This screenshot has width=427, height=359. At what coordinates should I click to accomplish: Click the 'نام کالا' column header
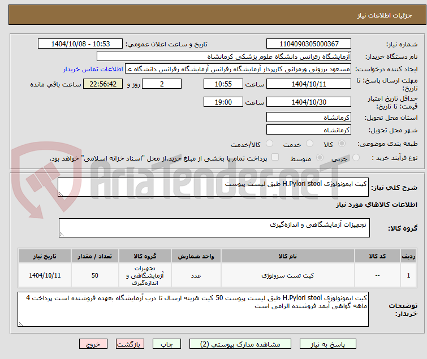(287, 256)
